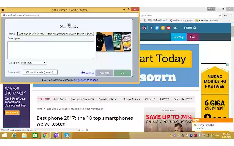Click the network signal icon in the system tray
Viewport: 234px width, 146px height.
208,135
